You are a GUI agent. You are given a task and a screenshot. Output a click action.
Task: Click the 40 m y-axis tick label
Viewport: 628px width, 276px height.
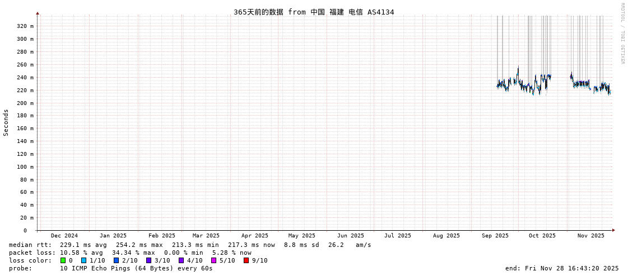click(27, 205)
